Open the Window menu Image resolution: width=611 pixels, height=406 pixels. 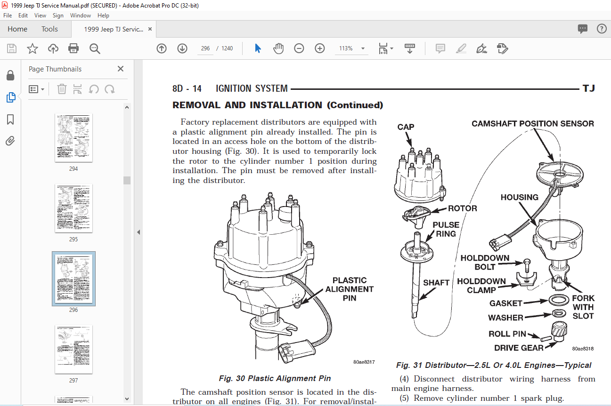(x=81, y=16)
